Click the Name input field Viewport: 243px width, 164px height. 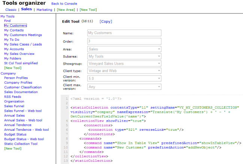(124, 33)
